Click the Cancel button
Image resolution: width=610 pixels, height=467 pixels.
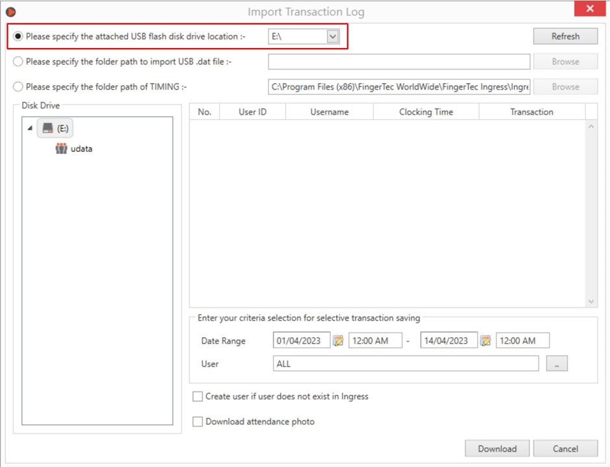point(565,449)
